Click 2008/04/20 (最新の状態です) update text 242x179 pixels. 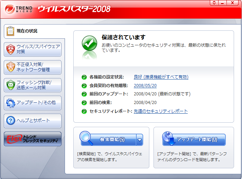162,94
